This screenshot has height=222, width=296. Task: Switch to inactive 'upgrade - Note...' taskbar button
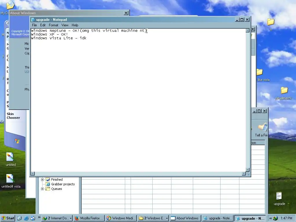pos(217,218)
